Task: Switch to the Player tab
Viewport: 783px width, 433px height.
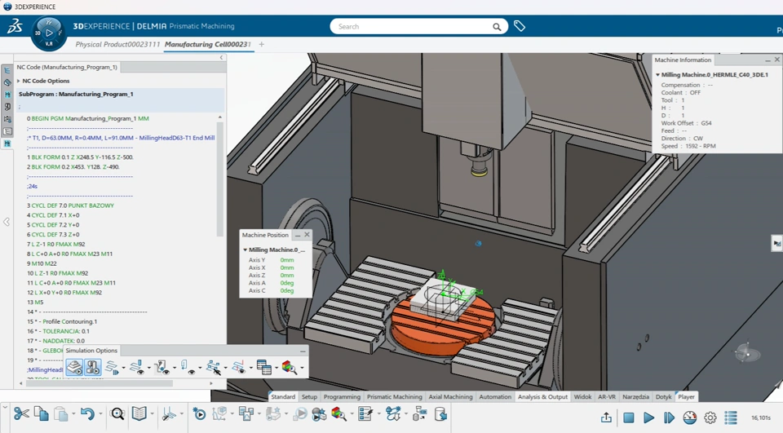Action: click(686, 396)
